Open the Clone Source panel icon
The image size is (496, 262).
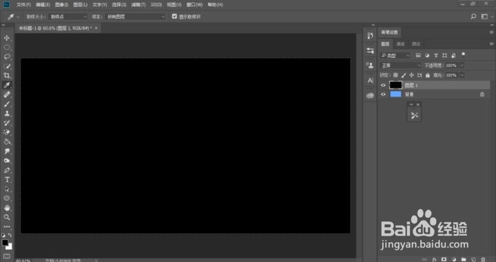pyautogui.click(x=370, y=65)
